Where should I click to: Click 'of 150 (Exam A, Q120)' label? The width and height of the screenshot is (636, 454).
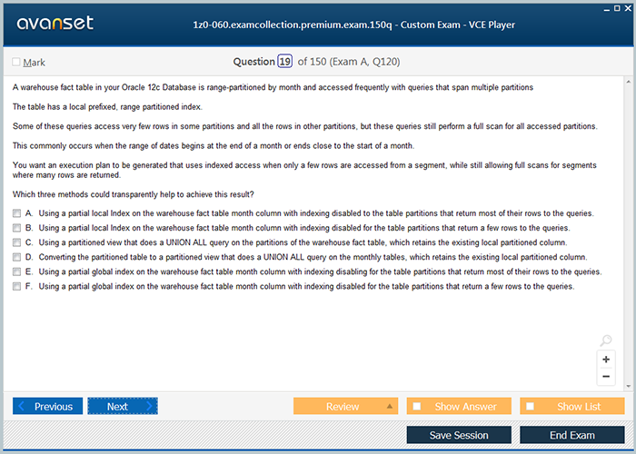coord(349,62)
